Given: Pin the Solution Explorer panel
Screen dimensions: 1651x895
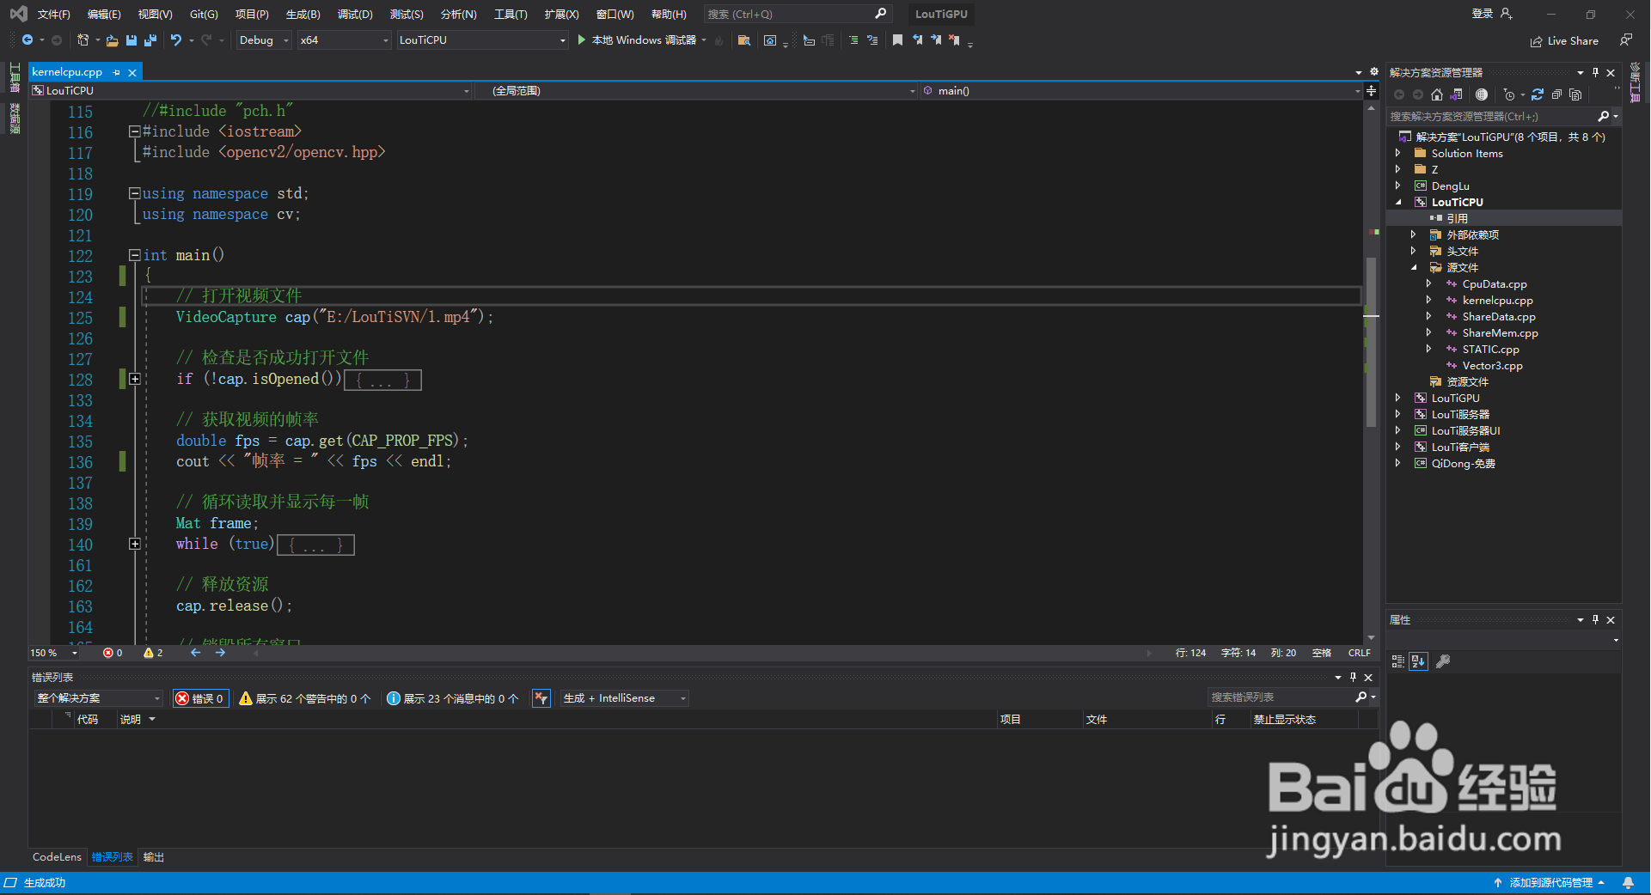Looking at the screenshot, I should click(1596, 72).
